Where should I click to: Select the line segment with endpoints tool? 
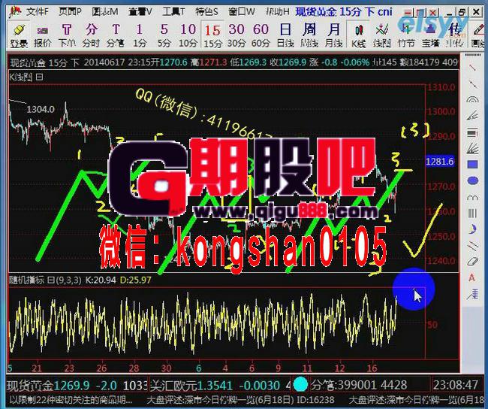coord(472,83)
